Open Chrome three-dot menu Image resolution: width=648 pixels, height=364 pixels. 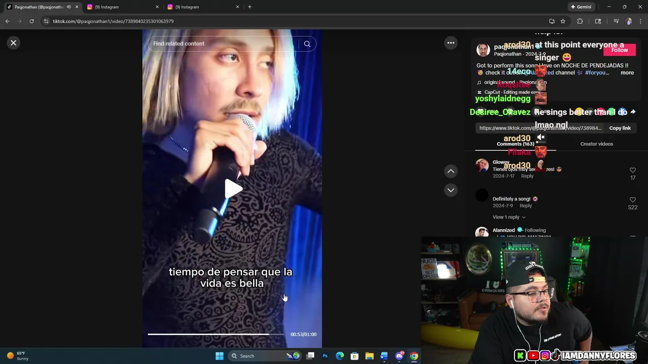click(641, 21)
